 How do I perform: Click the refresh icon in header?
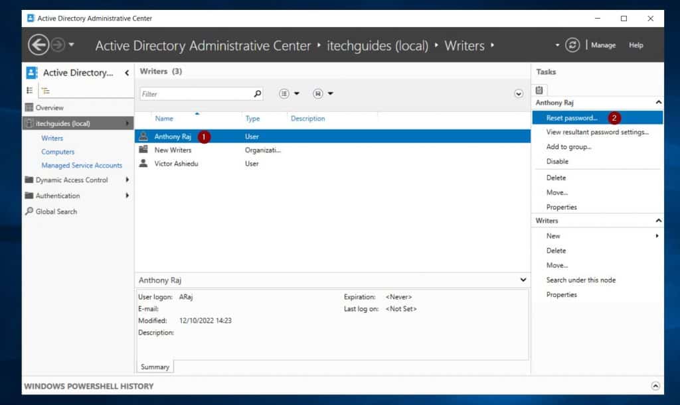pyautogui.click(x=572, y=45)
